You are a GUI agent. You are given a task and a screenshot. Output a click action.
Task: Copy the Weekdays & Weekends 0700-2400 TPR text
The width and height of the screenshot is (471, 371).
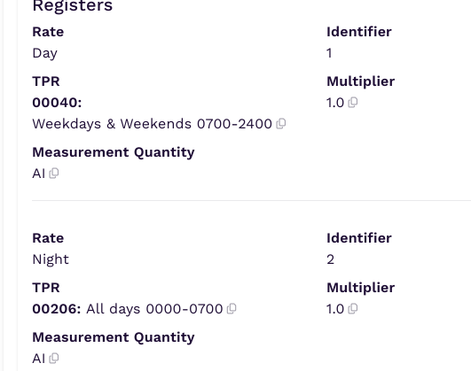tap(281, 124)
